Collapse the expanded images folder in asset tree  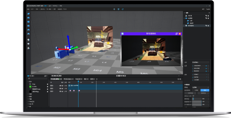coord(28,82)
